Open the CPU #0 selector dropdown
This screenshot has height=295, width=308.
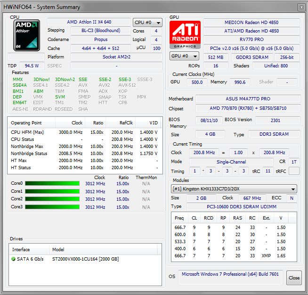tap(147, 23)
